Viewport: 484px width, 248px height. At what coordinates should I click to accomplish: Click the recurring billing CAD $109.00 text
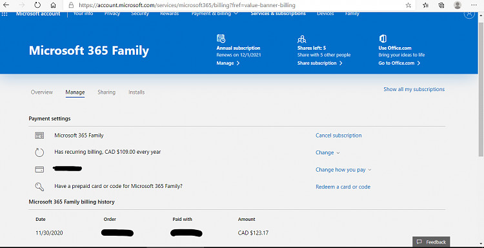tap(107, 152)
